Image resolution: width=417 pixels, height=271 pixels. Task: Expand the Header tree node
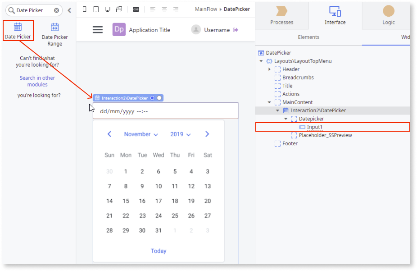(x=269, y=69)
